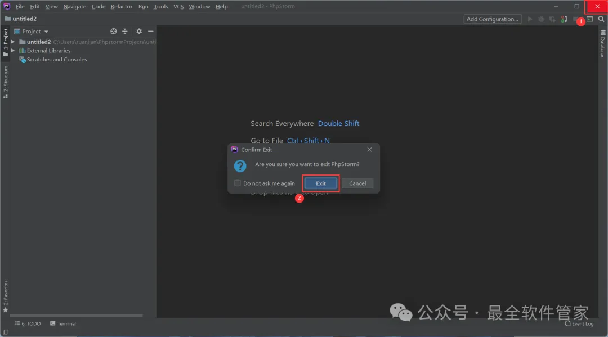This screenshot has width=608, height=337.
Task: Toggle the 1: Project side tab
Action: pos(6,42)
